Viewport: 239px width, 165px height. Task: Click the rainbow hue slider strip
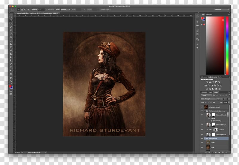(227, 46)
